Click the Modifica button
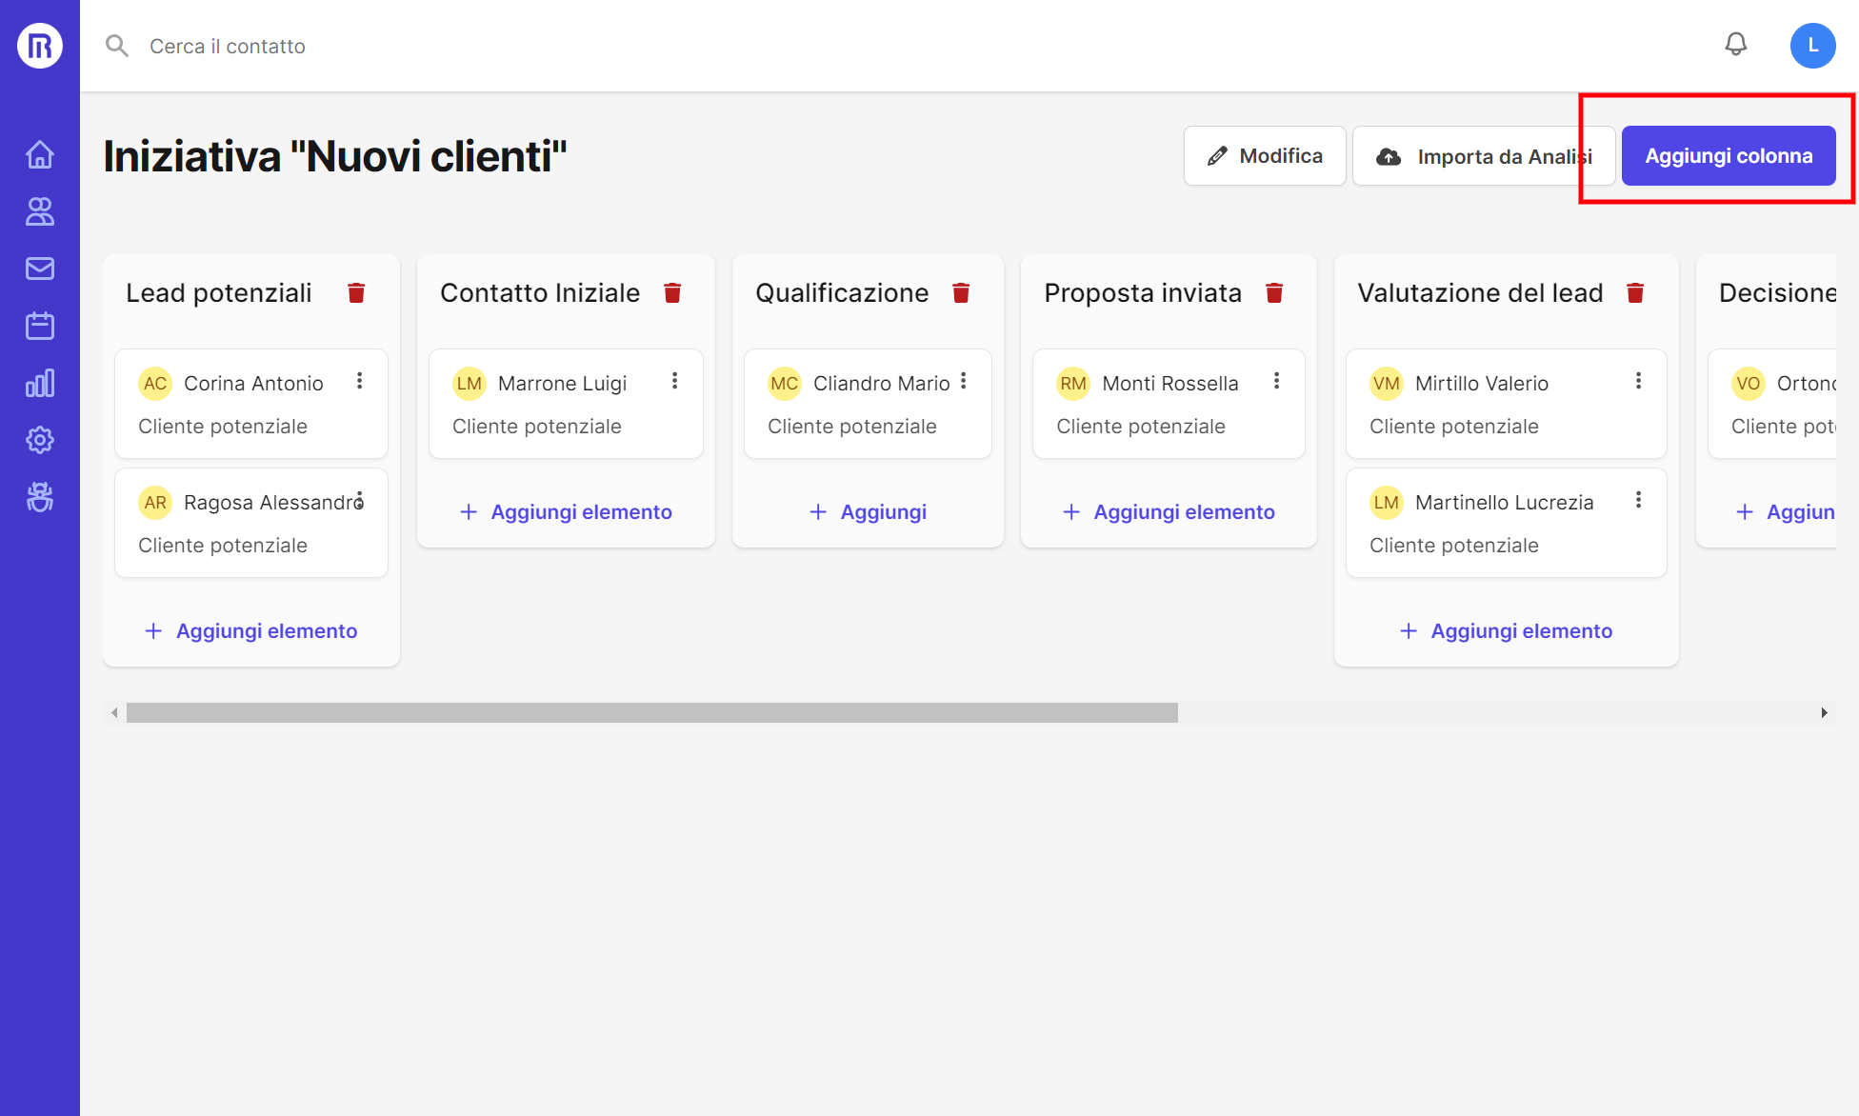The image size is (1859, 1116). click(x=1264, y=156)
